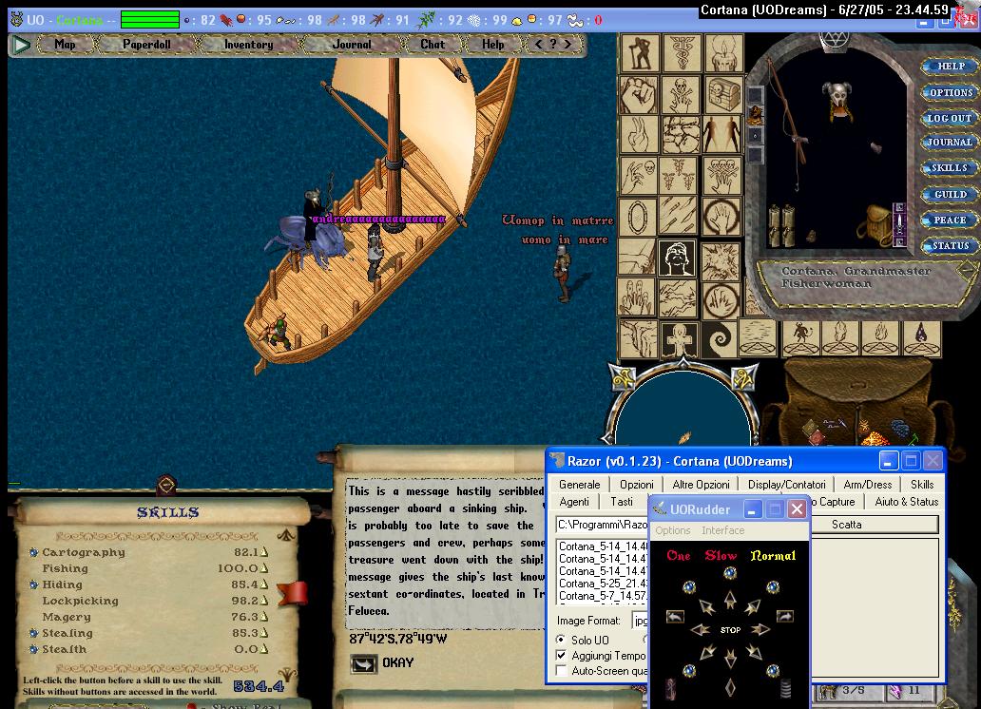Select Cortana_5-25 entry in screenshot list
The image size is (981, 709).
click(603, 584)
